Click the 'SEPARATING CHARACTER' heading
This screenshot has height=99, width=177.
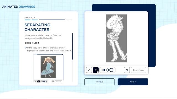pos(37,27)
